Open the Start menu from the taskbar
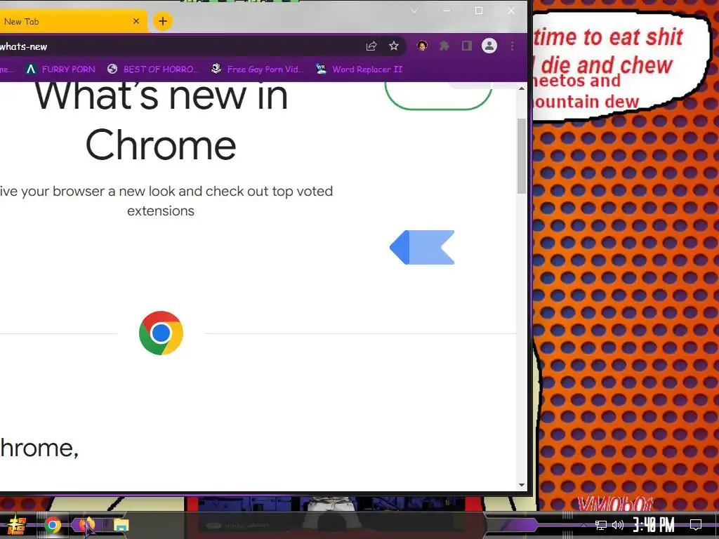Screen dimensions: 719x539 17,525
